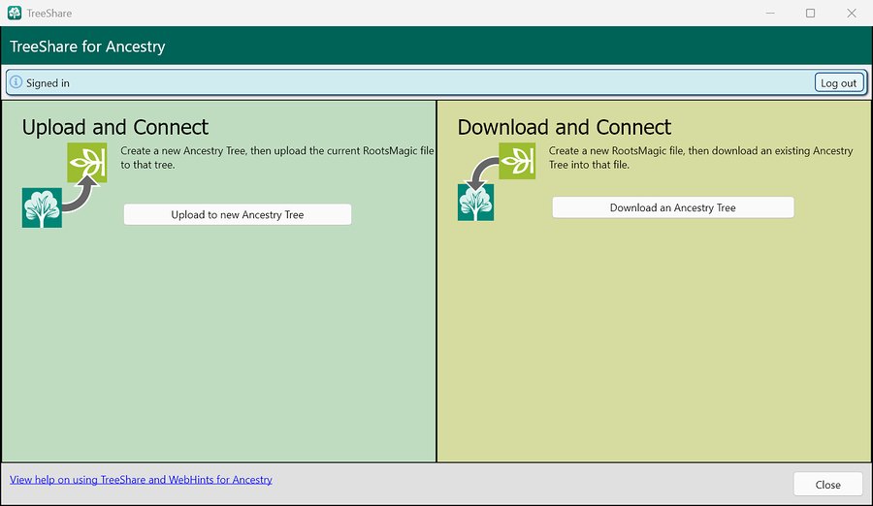Open help link for TreeShare and WebHints
Image resolution: width=873 pixels, height=506 pixels.
pyautogui.click(x=141, y=479)
